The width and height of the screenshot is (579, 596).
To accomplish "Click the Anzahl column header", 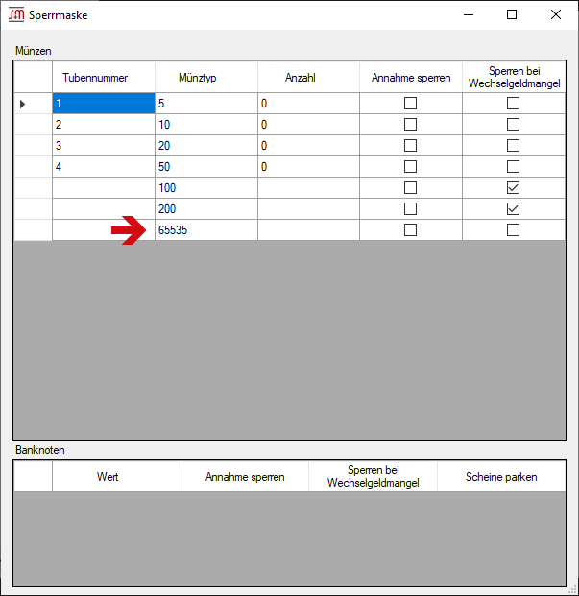I will (x=308, y=78).
